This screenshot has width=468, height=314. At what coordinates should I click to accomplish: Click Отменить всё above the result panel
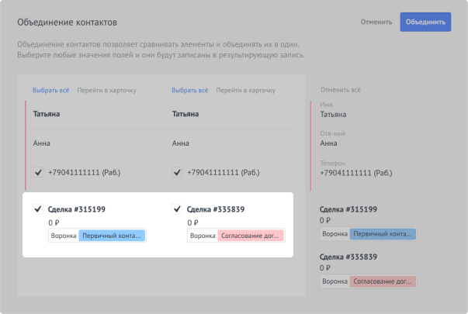coord(341,91)
